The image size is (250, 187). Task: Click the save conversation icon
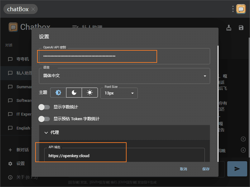pyautogui.click(x=241, y=28)
